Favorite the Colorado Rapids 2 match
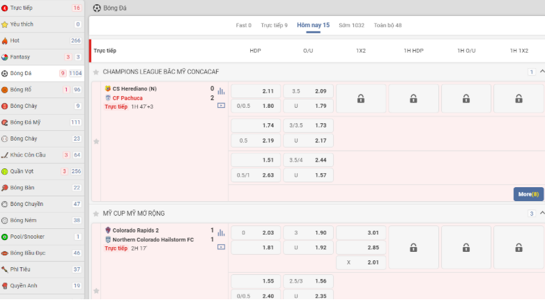The height and width of the screenshot is (302, 545). (96, 291)
